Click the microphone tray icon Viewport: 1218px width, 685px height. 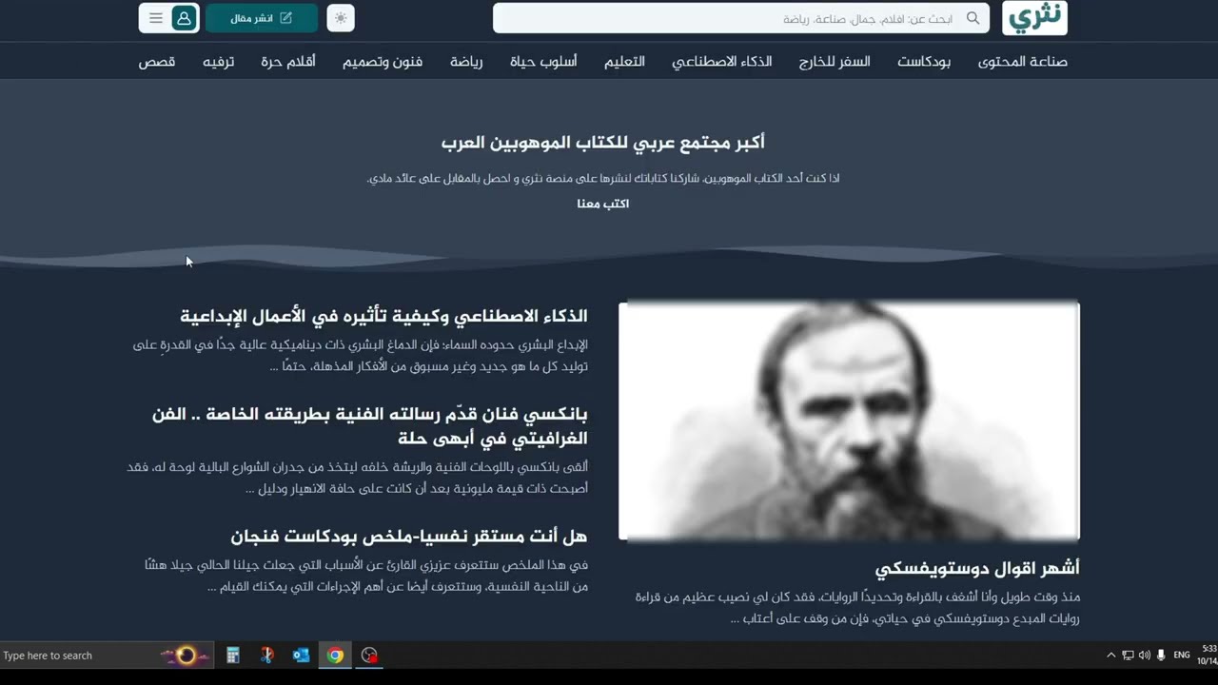tap(1161, 656)
